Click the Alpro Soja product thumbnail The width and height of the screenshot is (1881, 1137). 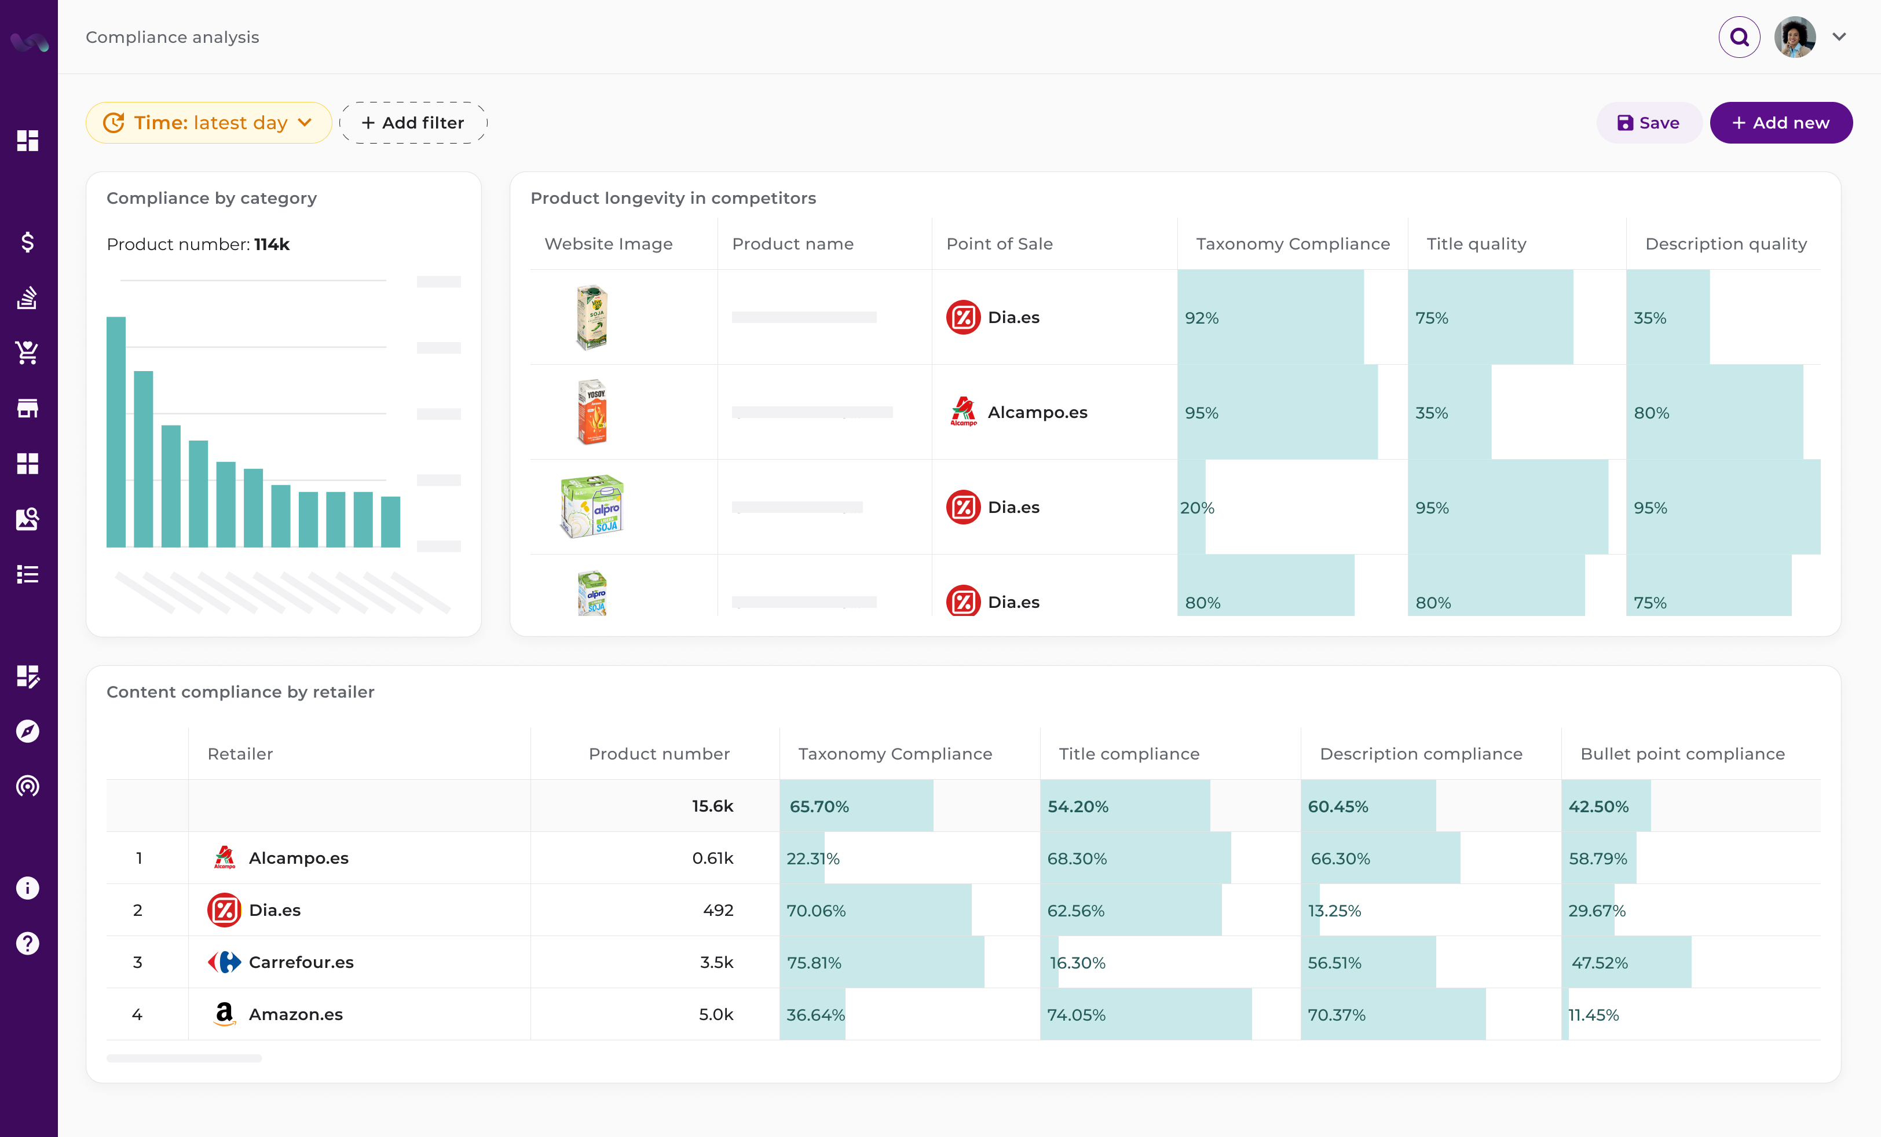[x=593, y=506]
